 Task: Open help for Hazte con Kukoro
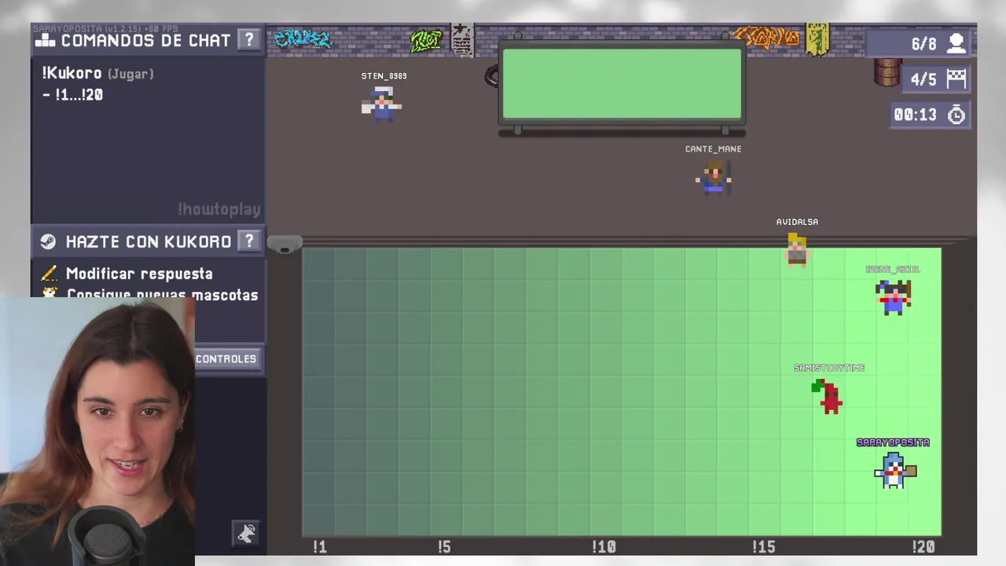(x=249, y=241)
